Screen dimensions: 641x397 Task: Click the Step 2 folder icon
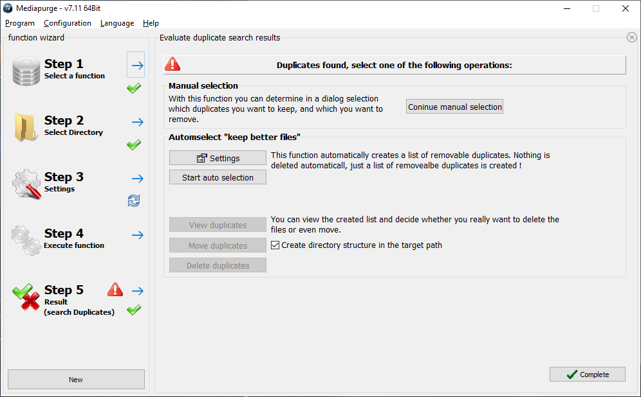[x=25, y=128]
